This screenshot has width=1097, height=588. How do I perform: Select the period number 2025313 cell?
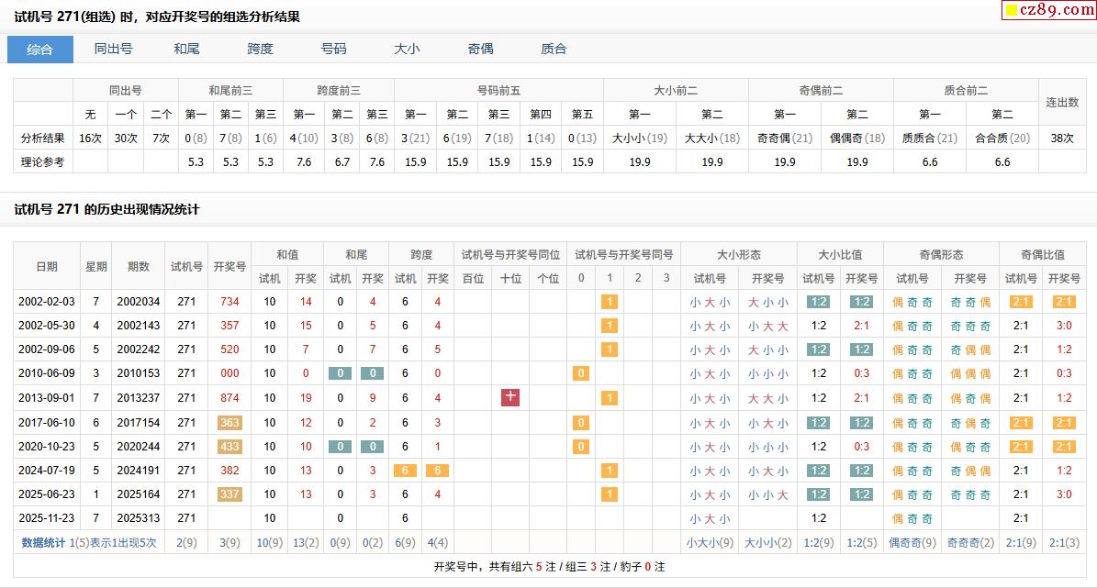[139, 518]
